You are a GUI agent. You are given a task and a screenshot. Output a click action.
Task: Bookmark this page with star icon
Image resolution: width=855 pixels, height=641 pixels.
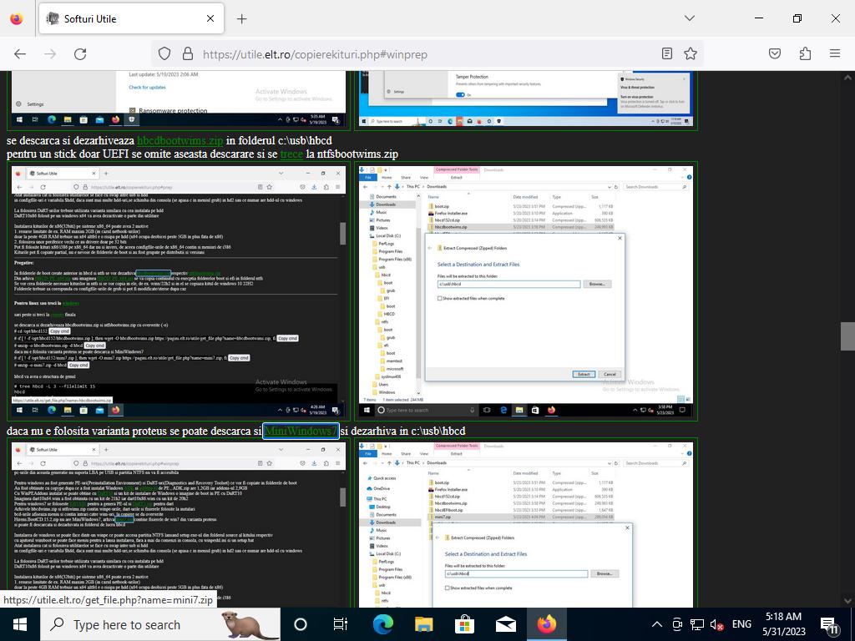[x=691, y=54]
